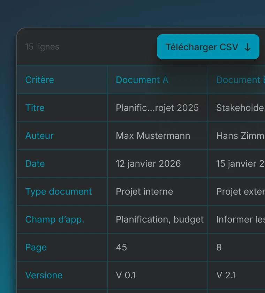Select the Document A column header
Screen dimensions: 265x293
pos(142,80)
